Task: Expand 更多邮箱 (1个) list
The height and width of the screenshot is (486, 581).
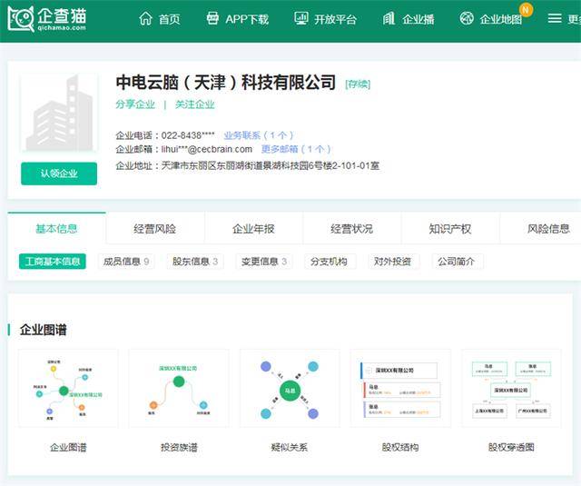Action: pos(296,149)
